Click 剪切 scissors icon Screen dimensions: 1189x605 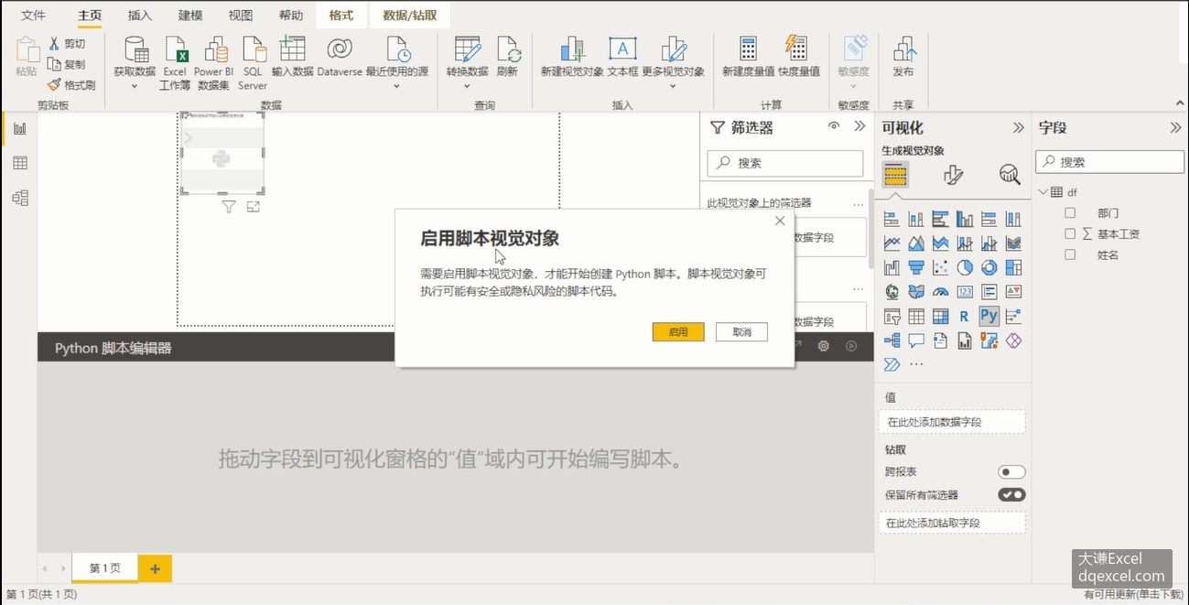coord(54,43)
